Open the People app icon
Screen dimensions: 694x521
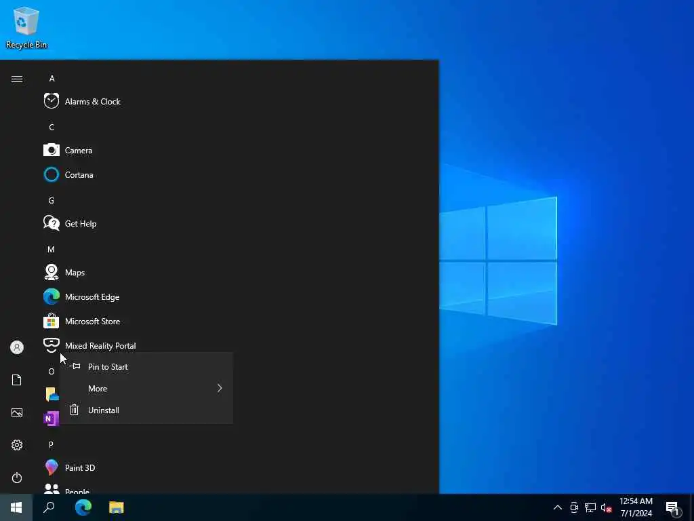[52, 488]
